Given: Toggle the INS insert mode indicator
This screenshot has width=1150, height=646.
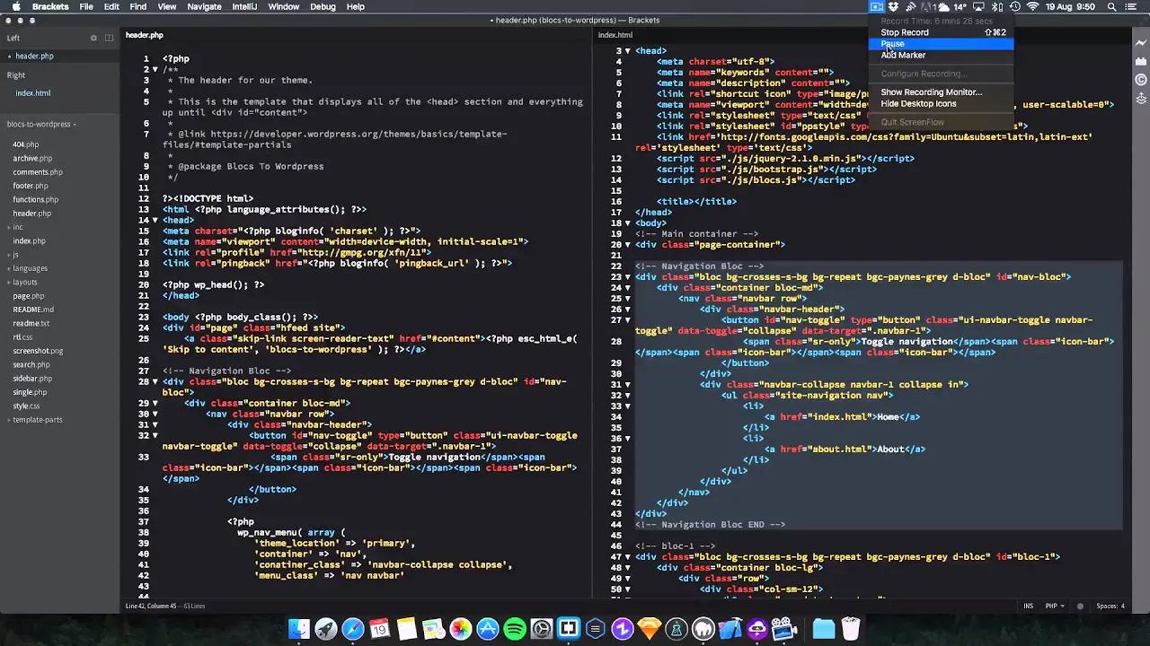Looking at the screenshot, I should click(1029, 607).
